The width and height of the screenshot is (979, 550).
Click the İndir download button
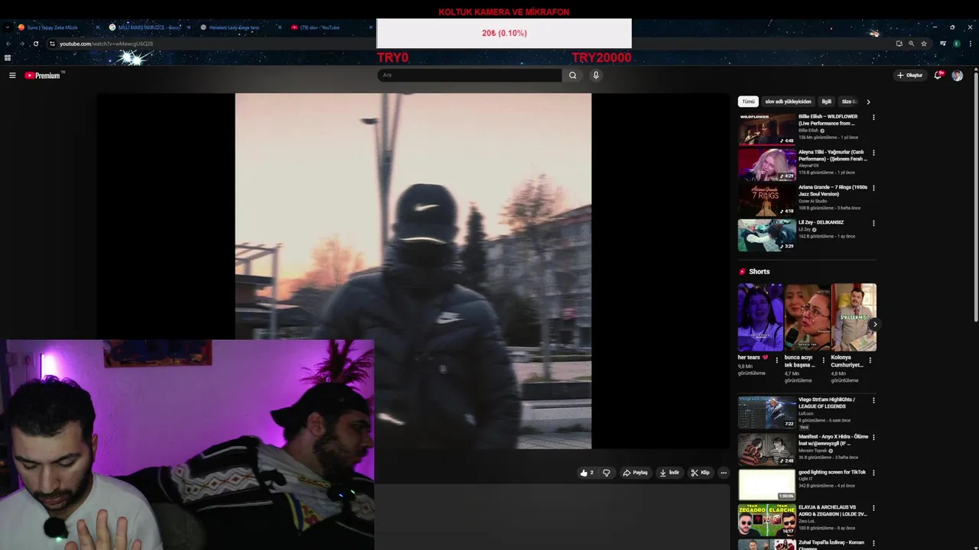click(669, 473)
